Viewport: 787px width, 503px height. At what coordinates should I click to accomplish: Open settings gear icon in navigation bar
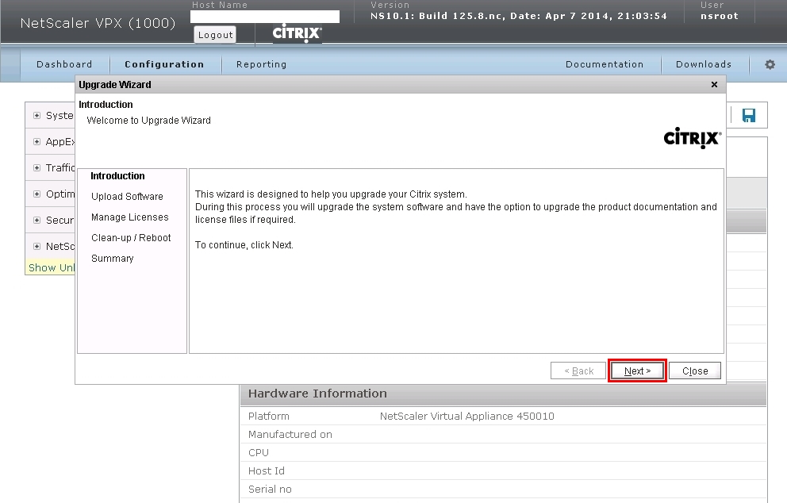click(x=770, y=64)
